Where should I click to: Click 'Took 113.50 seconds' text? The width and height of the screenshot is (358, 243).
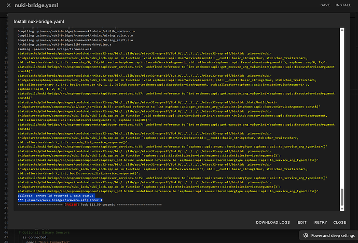pos(98,205)
